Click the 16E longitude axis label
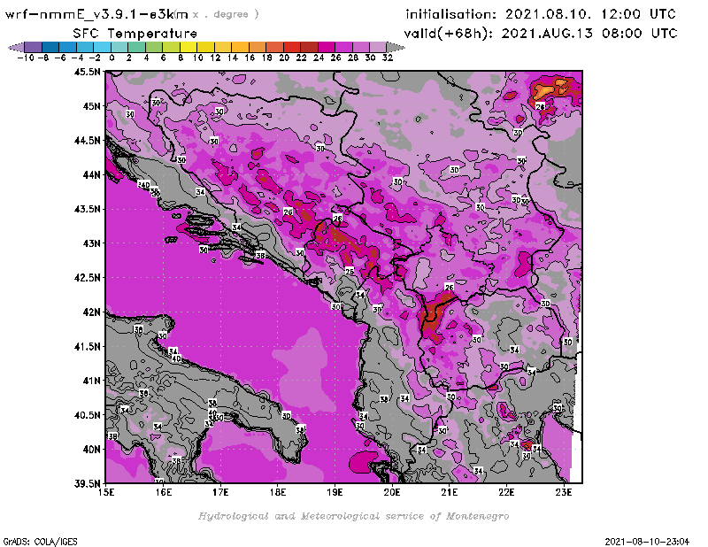708x547 pixels. tap(164, 492)
